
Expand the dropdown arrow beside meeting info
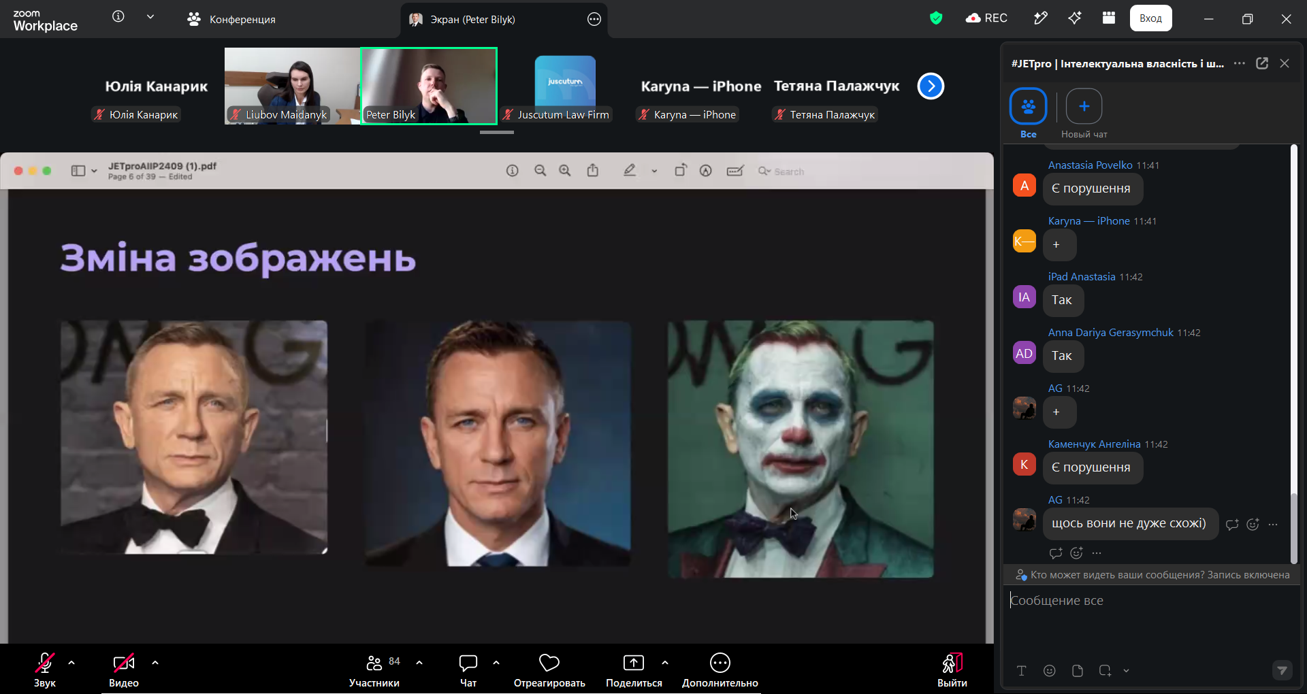pyautogui.click(x=150, y=16)
